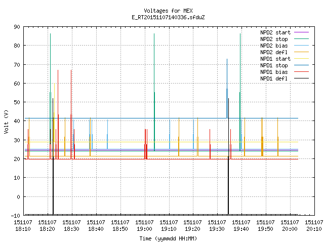Viewport: 324px width, 243px height.
Task: Click the y-axis tick value 20
Action: (x=17, y=159)
